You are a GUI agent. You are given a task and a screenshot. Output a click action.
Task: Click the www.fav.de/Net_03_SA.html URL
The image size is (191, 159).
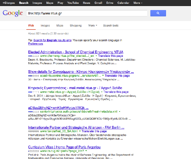(x=59, y=131)
